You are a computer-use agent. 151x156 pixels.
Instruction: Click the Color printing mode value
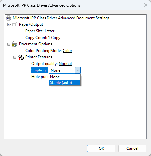click(67, 51)
